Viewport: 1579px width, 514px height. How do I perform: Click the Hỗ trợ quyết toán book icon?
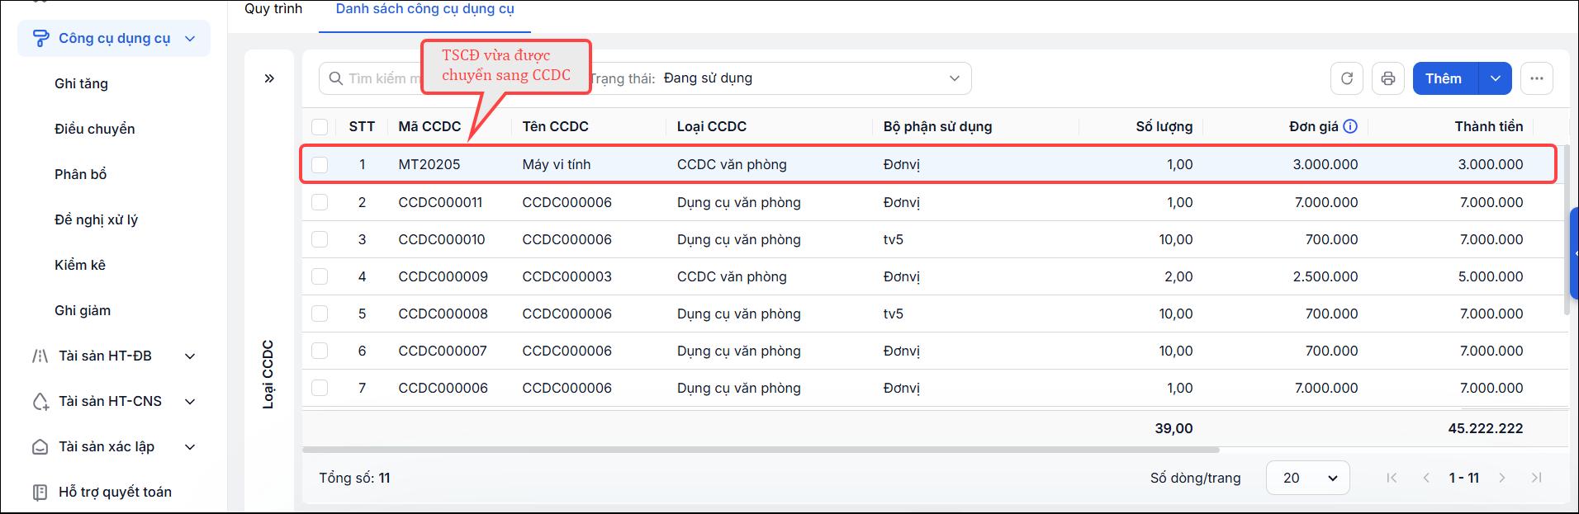(40, 493)
